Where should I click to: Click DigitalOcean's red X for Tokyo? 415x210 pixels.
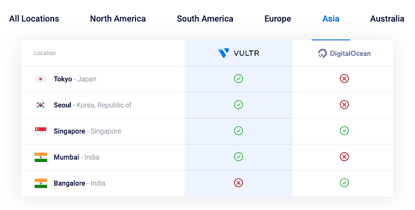[x=344, y=78]
